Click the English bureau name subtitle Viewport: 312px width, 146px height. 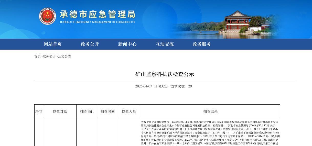click(x=98, y=22)
